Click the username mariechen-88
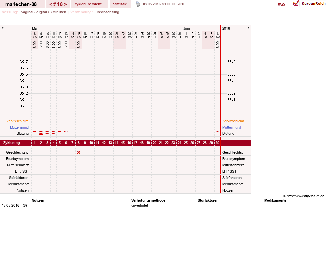The height and width of the screenshot is (260, 326). click(x=21, y=4)
